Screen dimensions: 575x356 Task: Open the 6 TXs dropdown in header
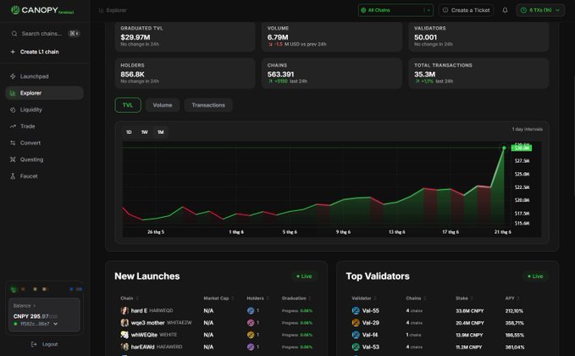[x=540, y=10]
